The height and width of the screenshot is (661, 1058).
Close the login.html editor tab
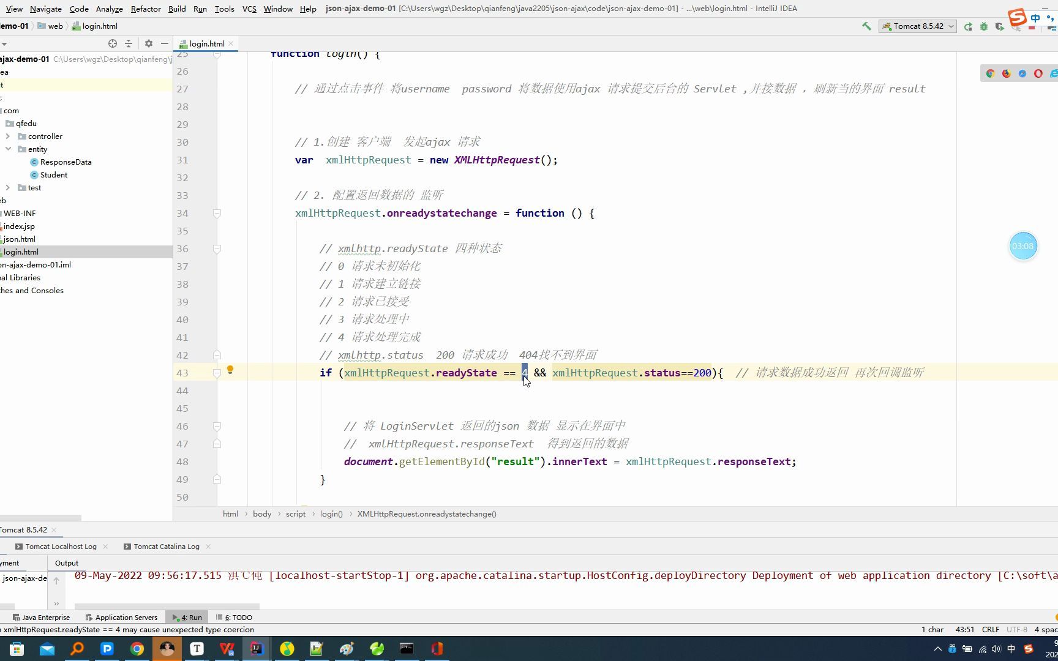click(x=231, y=43)
